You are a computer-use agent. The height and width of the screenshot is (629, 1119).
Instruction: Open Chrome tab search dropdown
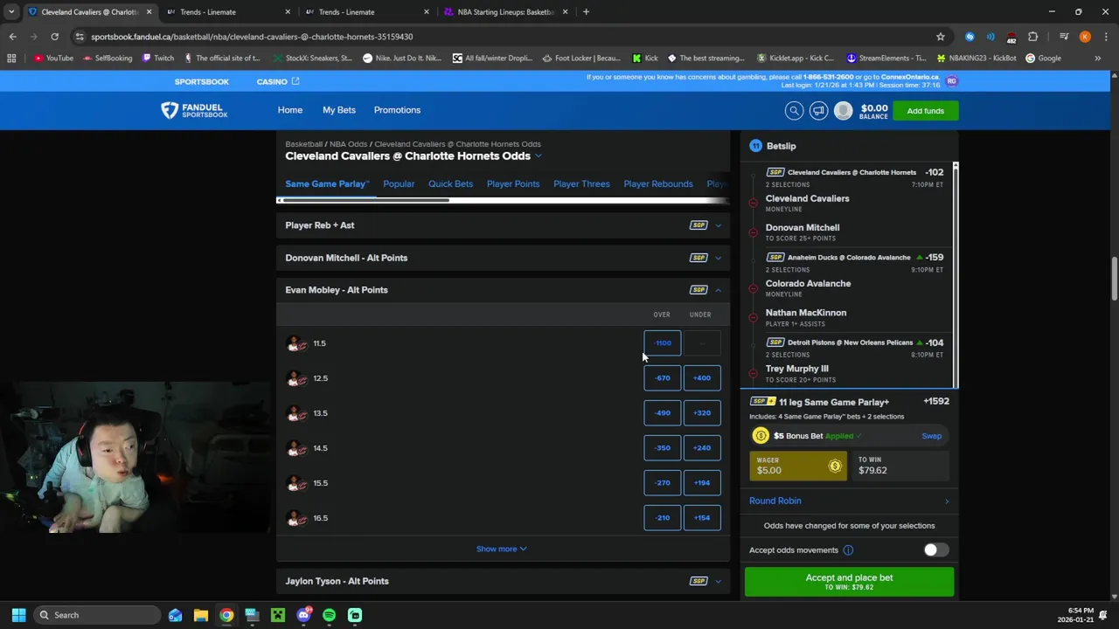[11, 12]
